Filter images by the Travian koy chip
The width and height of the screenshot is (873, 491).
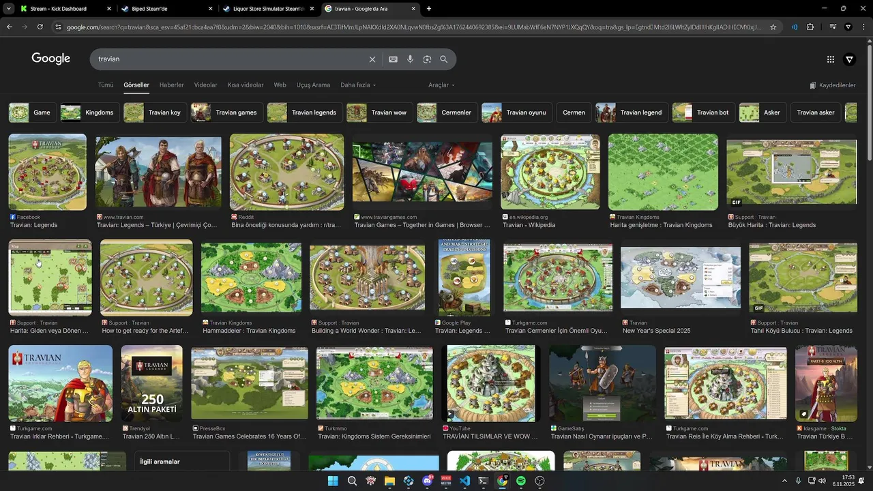click(x=155, y=113)
